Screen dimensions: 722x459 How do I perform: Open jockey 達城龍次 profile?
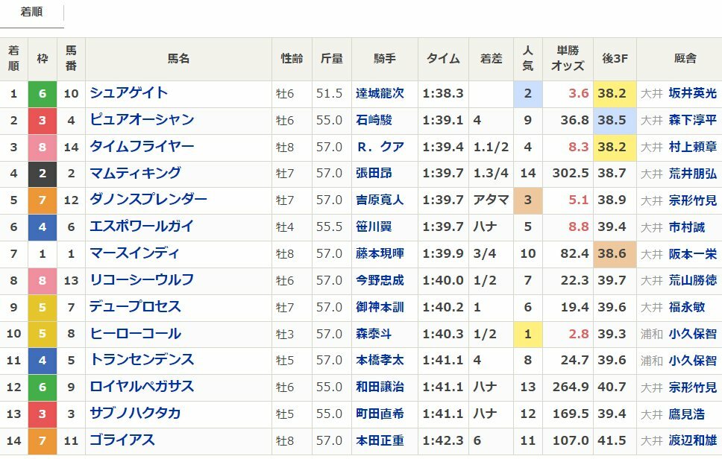click(x=380, y=93)
